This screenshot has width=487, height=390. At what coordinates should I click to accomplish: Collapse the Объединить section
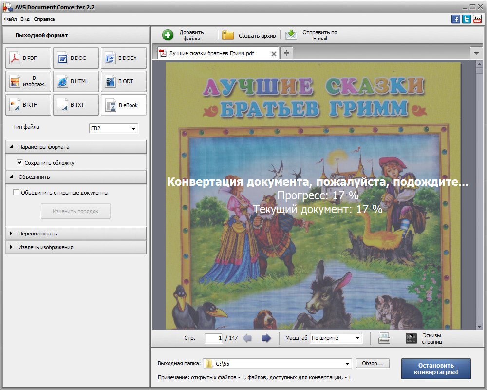click(x=76, y=177)
